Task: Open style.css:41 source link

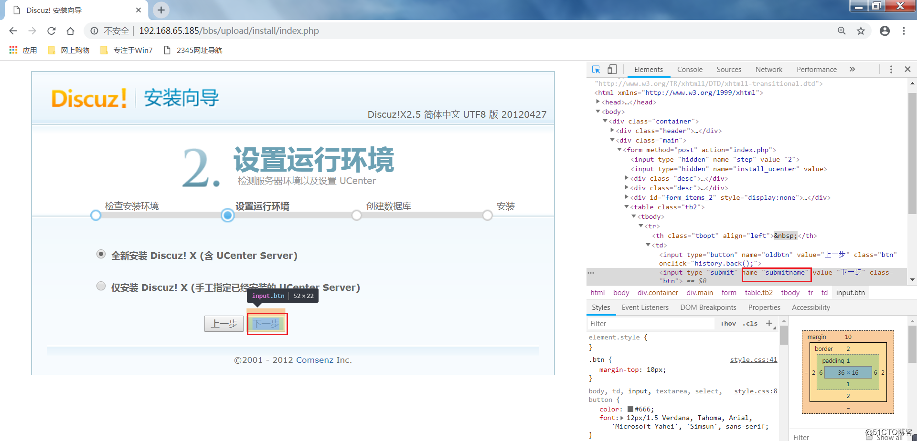Action: coord(754,360)
